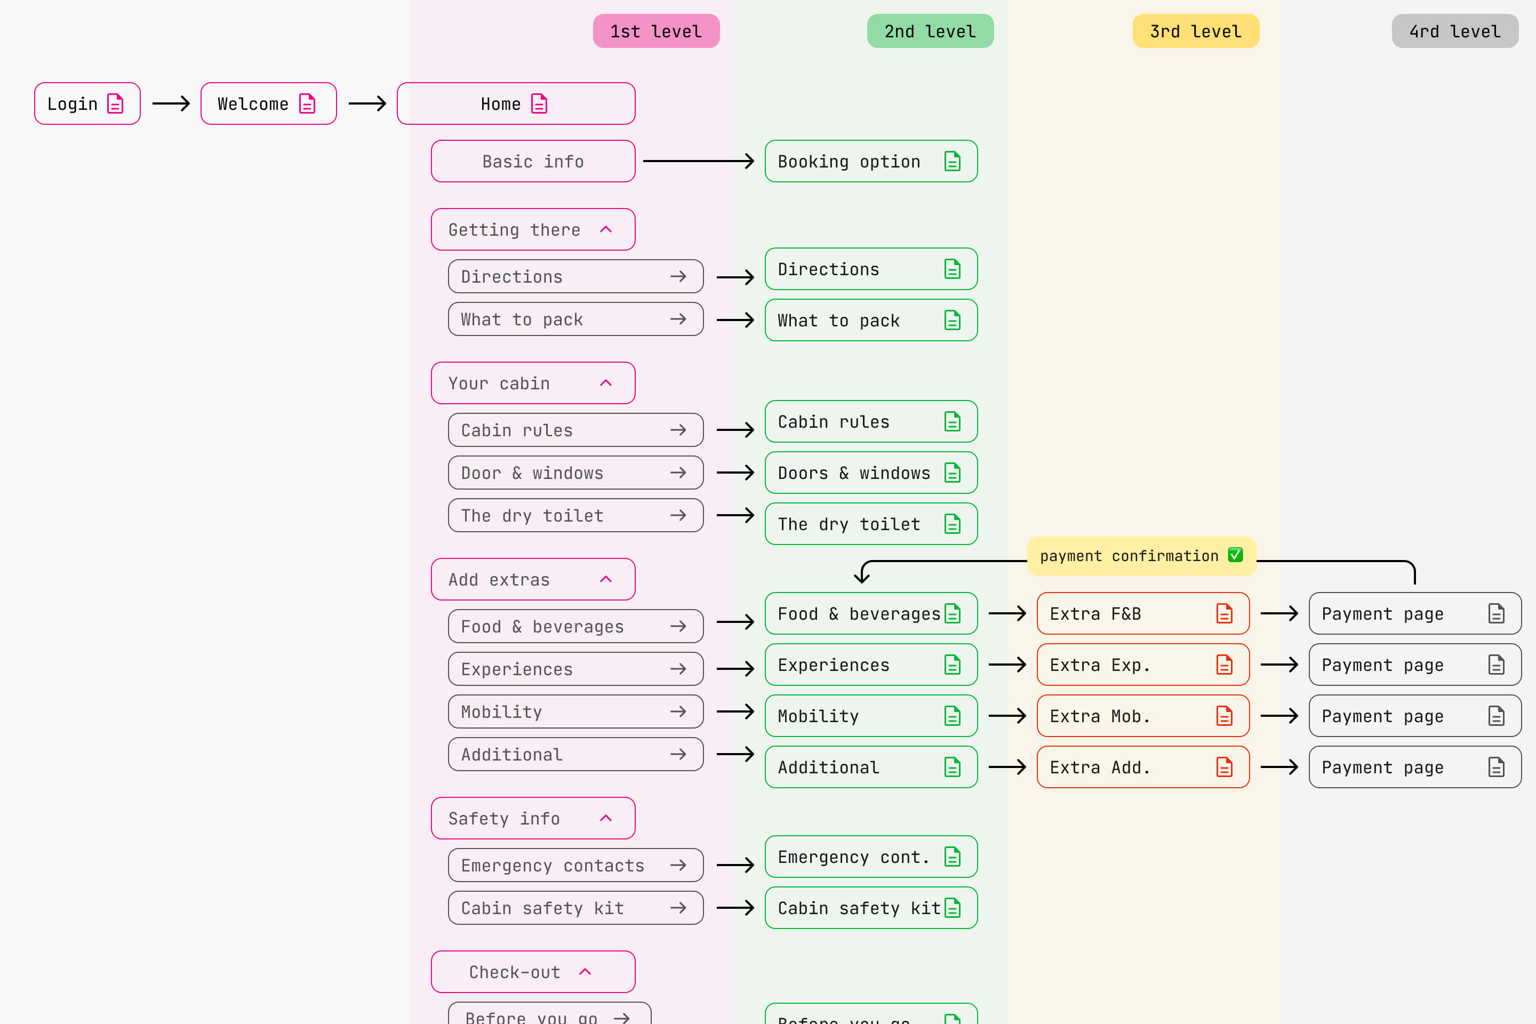Click the page icon in the Login node

pos(115,104)
